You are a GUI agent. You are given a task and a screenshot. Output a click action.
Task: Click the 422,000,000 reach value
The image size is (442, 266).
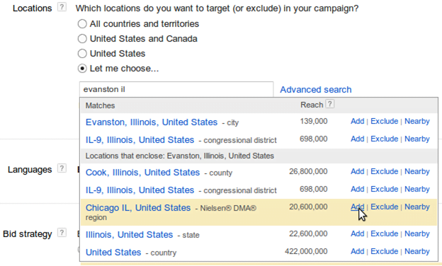click(306, 251)
